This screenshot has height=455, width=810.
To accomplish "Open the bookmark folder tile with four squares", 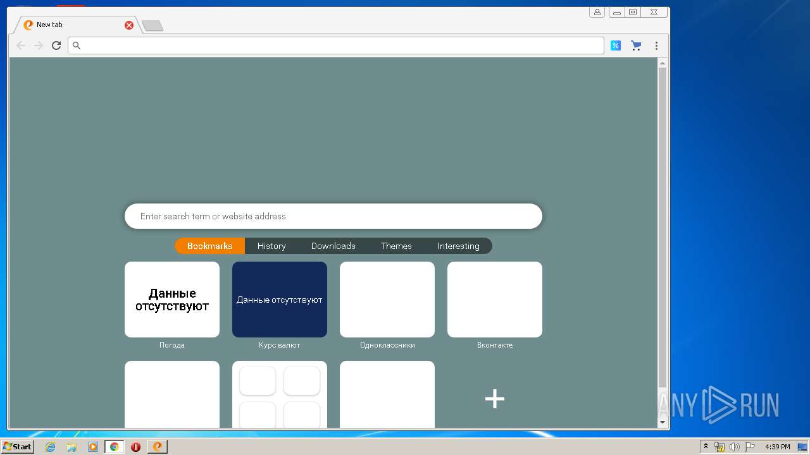I will point(280,394).
